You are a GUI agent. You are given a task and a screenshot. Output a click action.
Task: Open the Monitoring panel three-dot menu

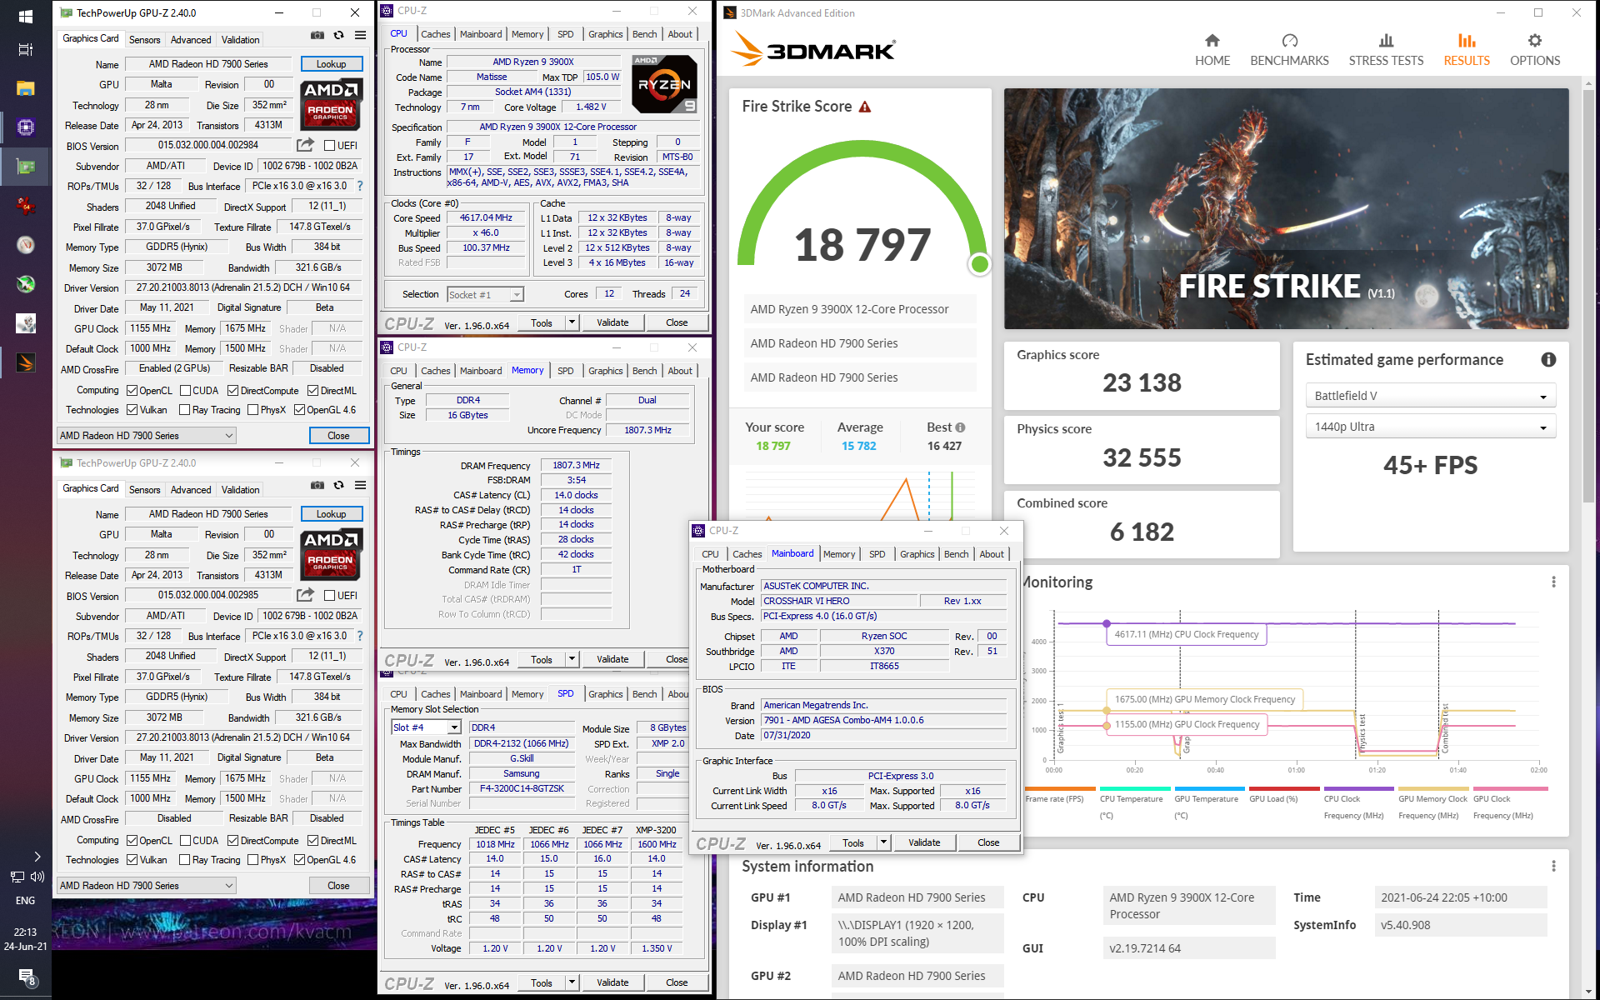pos(1553,582)
